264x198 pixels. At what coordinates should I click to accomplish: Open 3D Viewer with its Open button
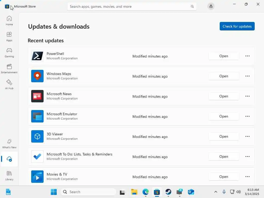(224, 136)
